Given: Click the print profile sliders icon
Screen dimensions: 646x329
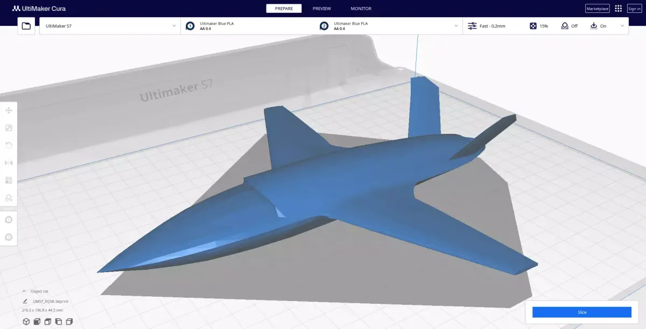Looking at the screenshot, I should (x=472, y=26).
